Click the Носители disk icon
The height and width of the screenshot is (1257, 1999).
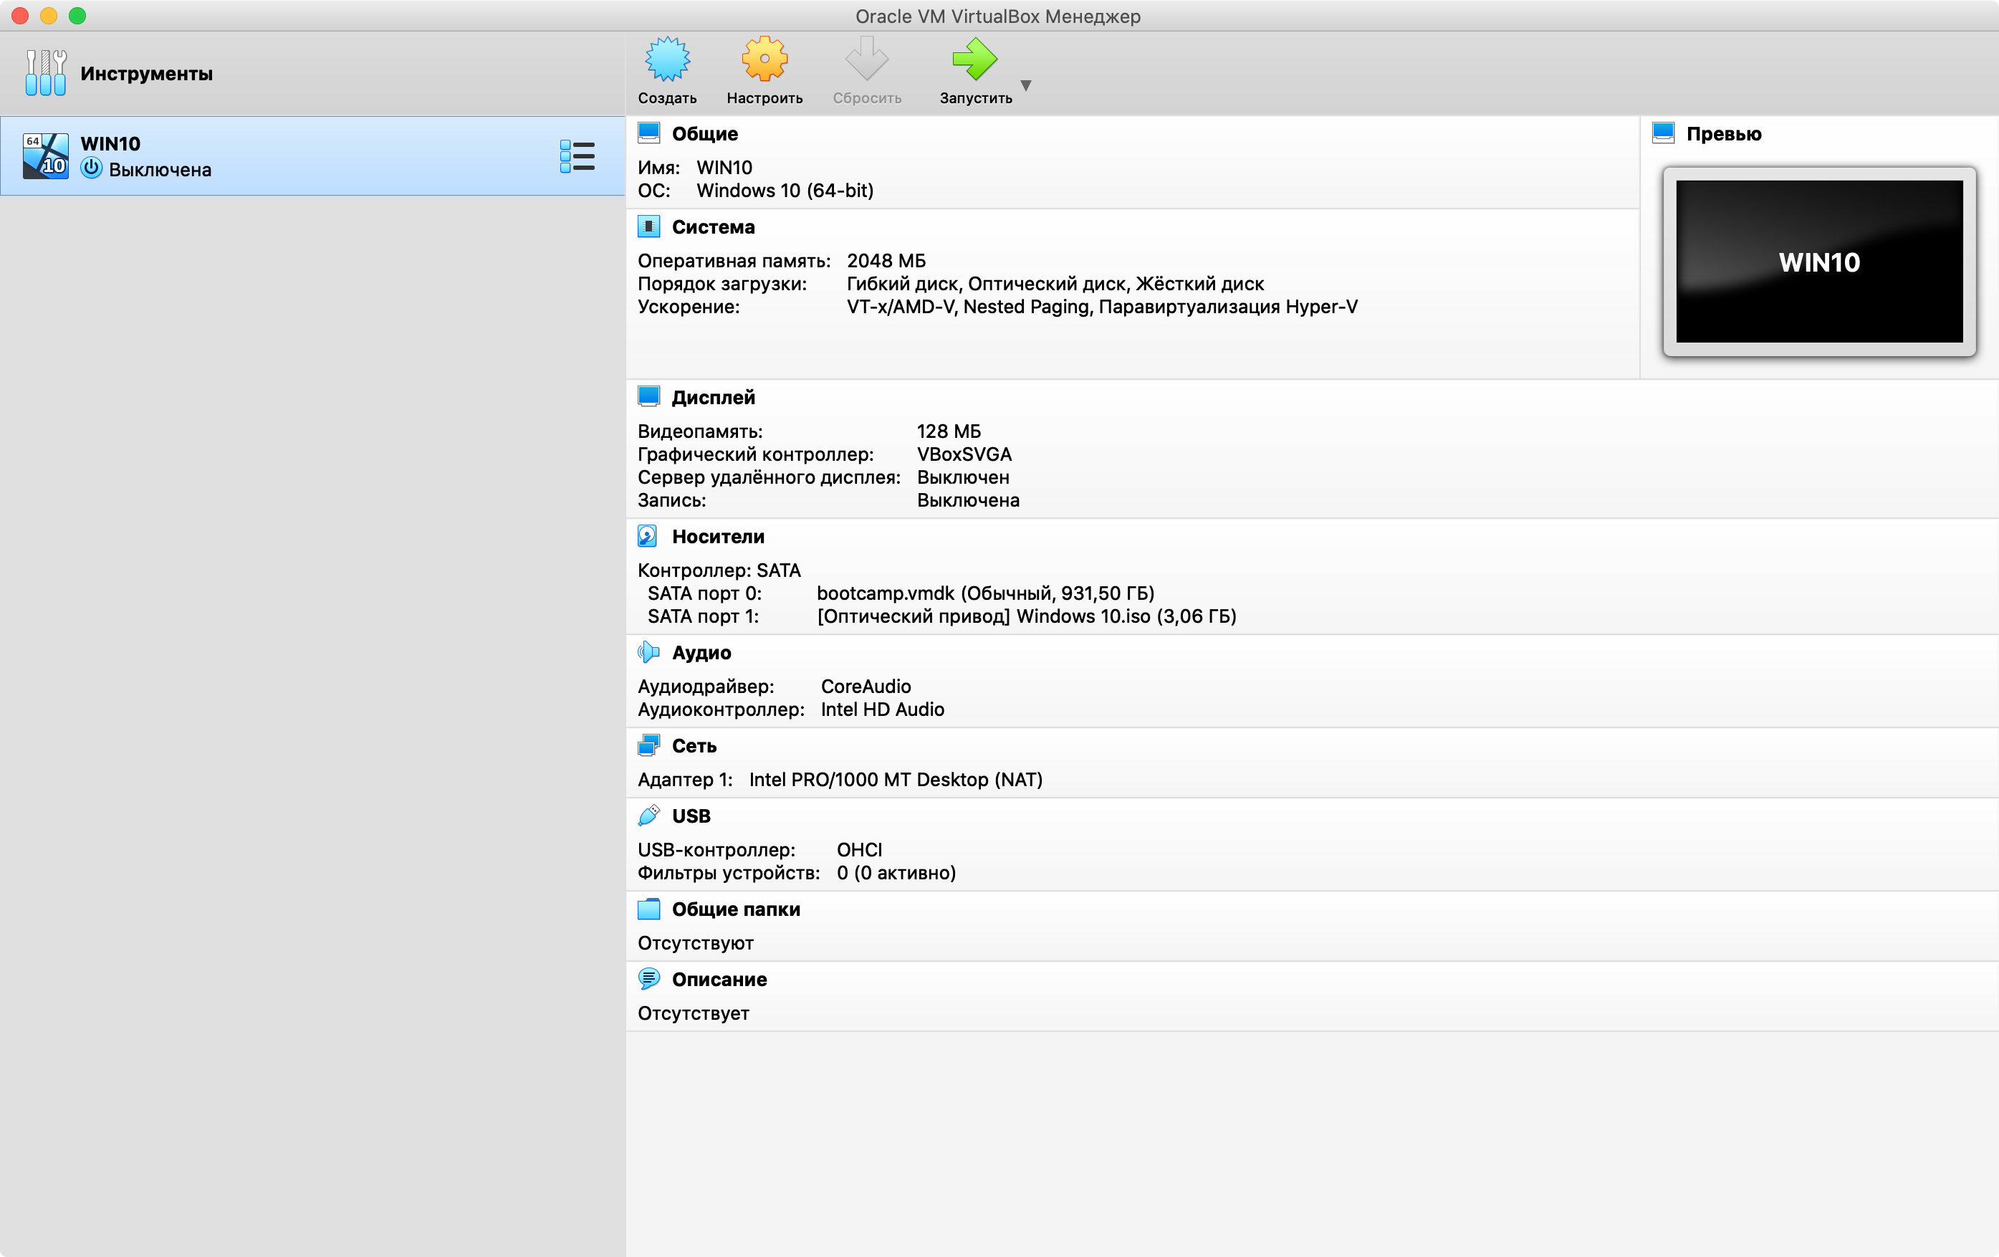point(648,535)
